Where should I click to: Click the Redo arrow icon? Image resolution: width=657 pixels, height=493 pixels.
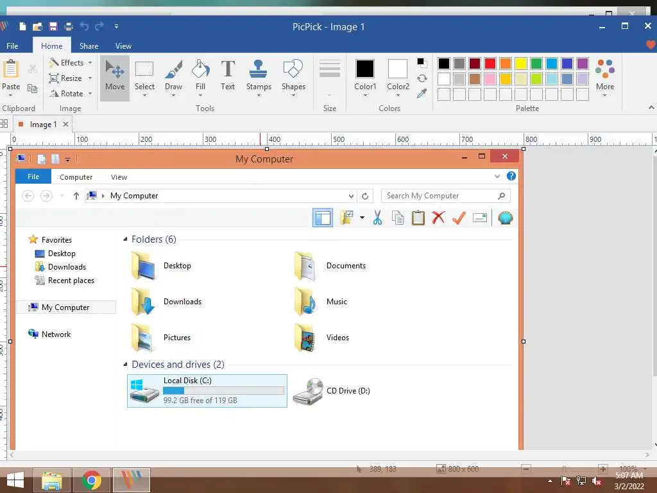(x=99, y=26)
